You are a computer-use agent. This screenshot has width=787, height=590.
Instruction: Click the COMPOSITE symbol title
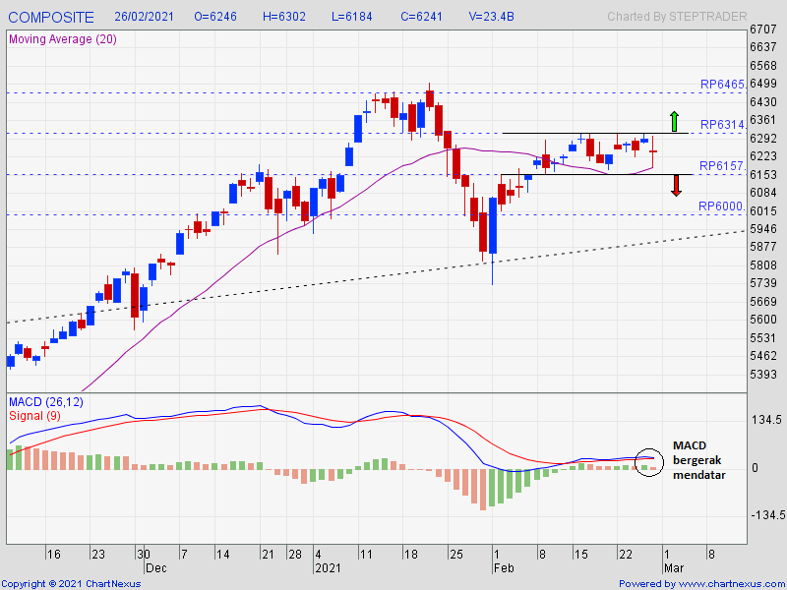52,17
